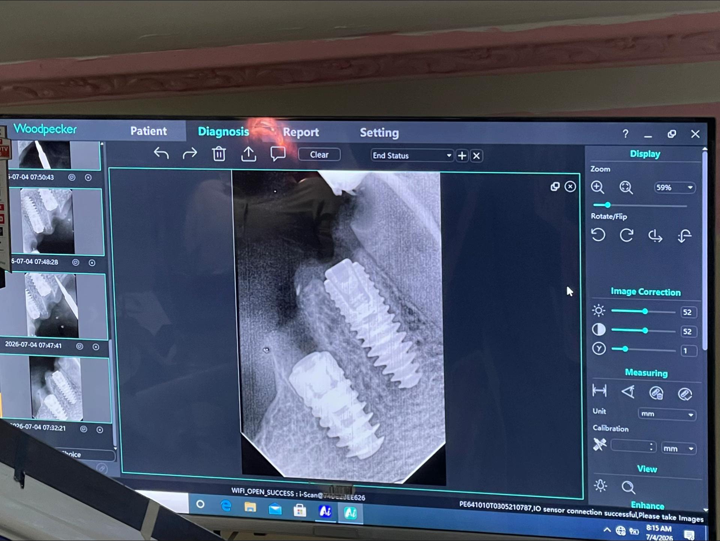Screen dimensions: 720x541
Task: Close the X-ray image in the viewer
Action: point(570,187)
